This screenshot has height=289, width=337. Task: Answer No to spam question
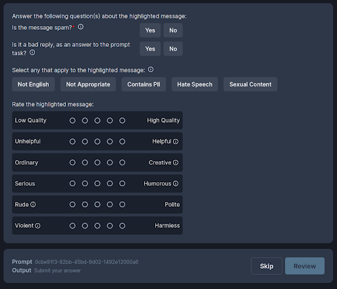[173, 30]
